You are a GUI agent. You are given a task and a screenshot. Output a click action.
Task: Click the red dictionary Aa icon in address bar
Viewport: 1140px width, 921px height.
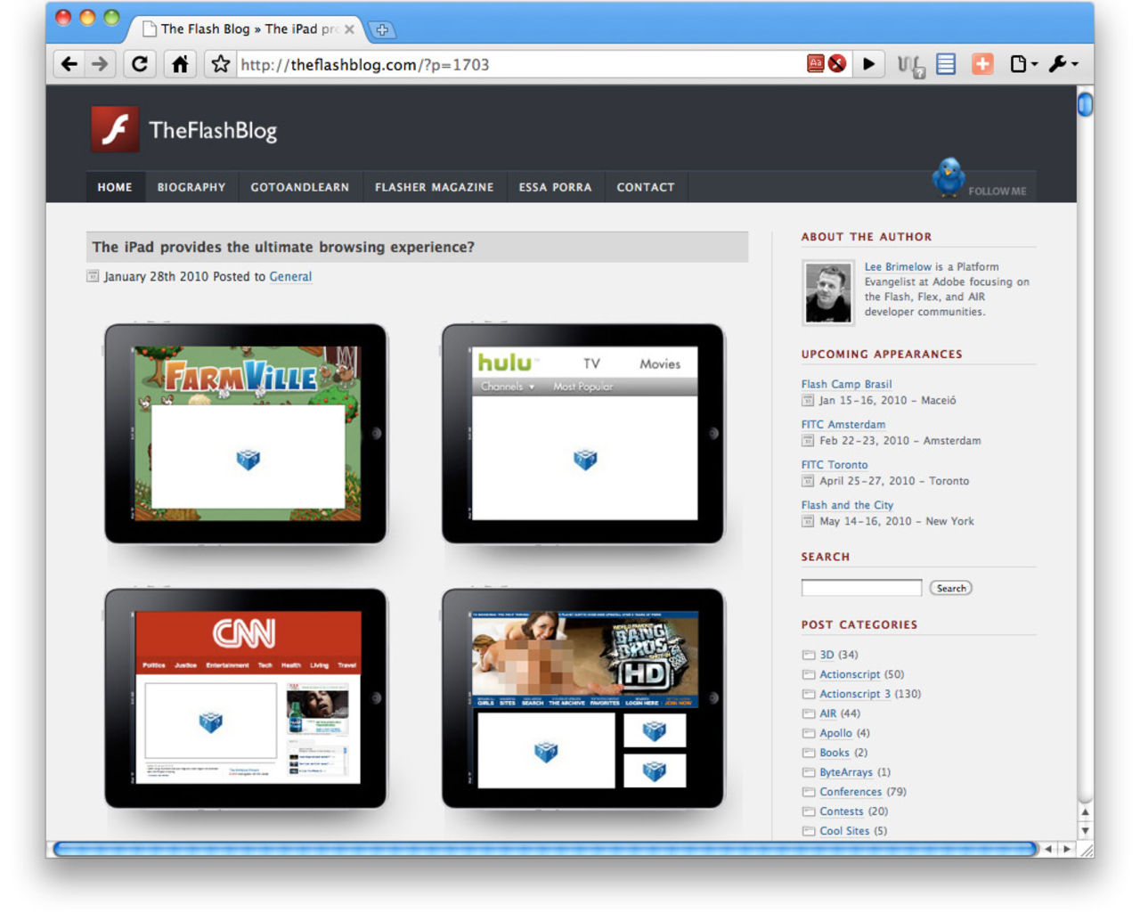point(815,64)
